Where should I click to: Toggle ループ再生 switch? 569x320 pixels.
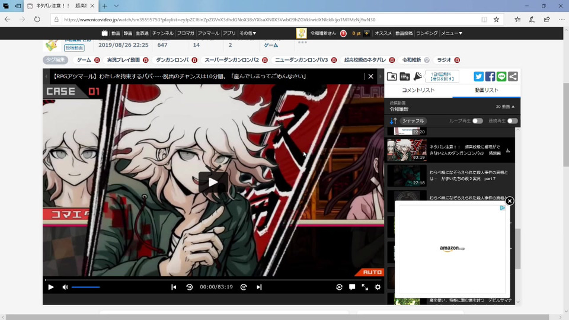[x=478, y=121]
